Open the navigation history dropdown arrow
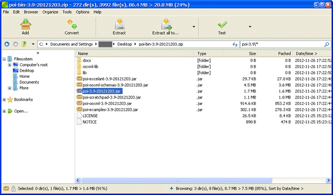This screenshot has width=333, height=195. click(33, 44)
